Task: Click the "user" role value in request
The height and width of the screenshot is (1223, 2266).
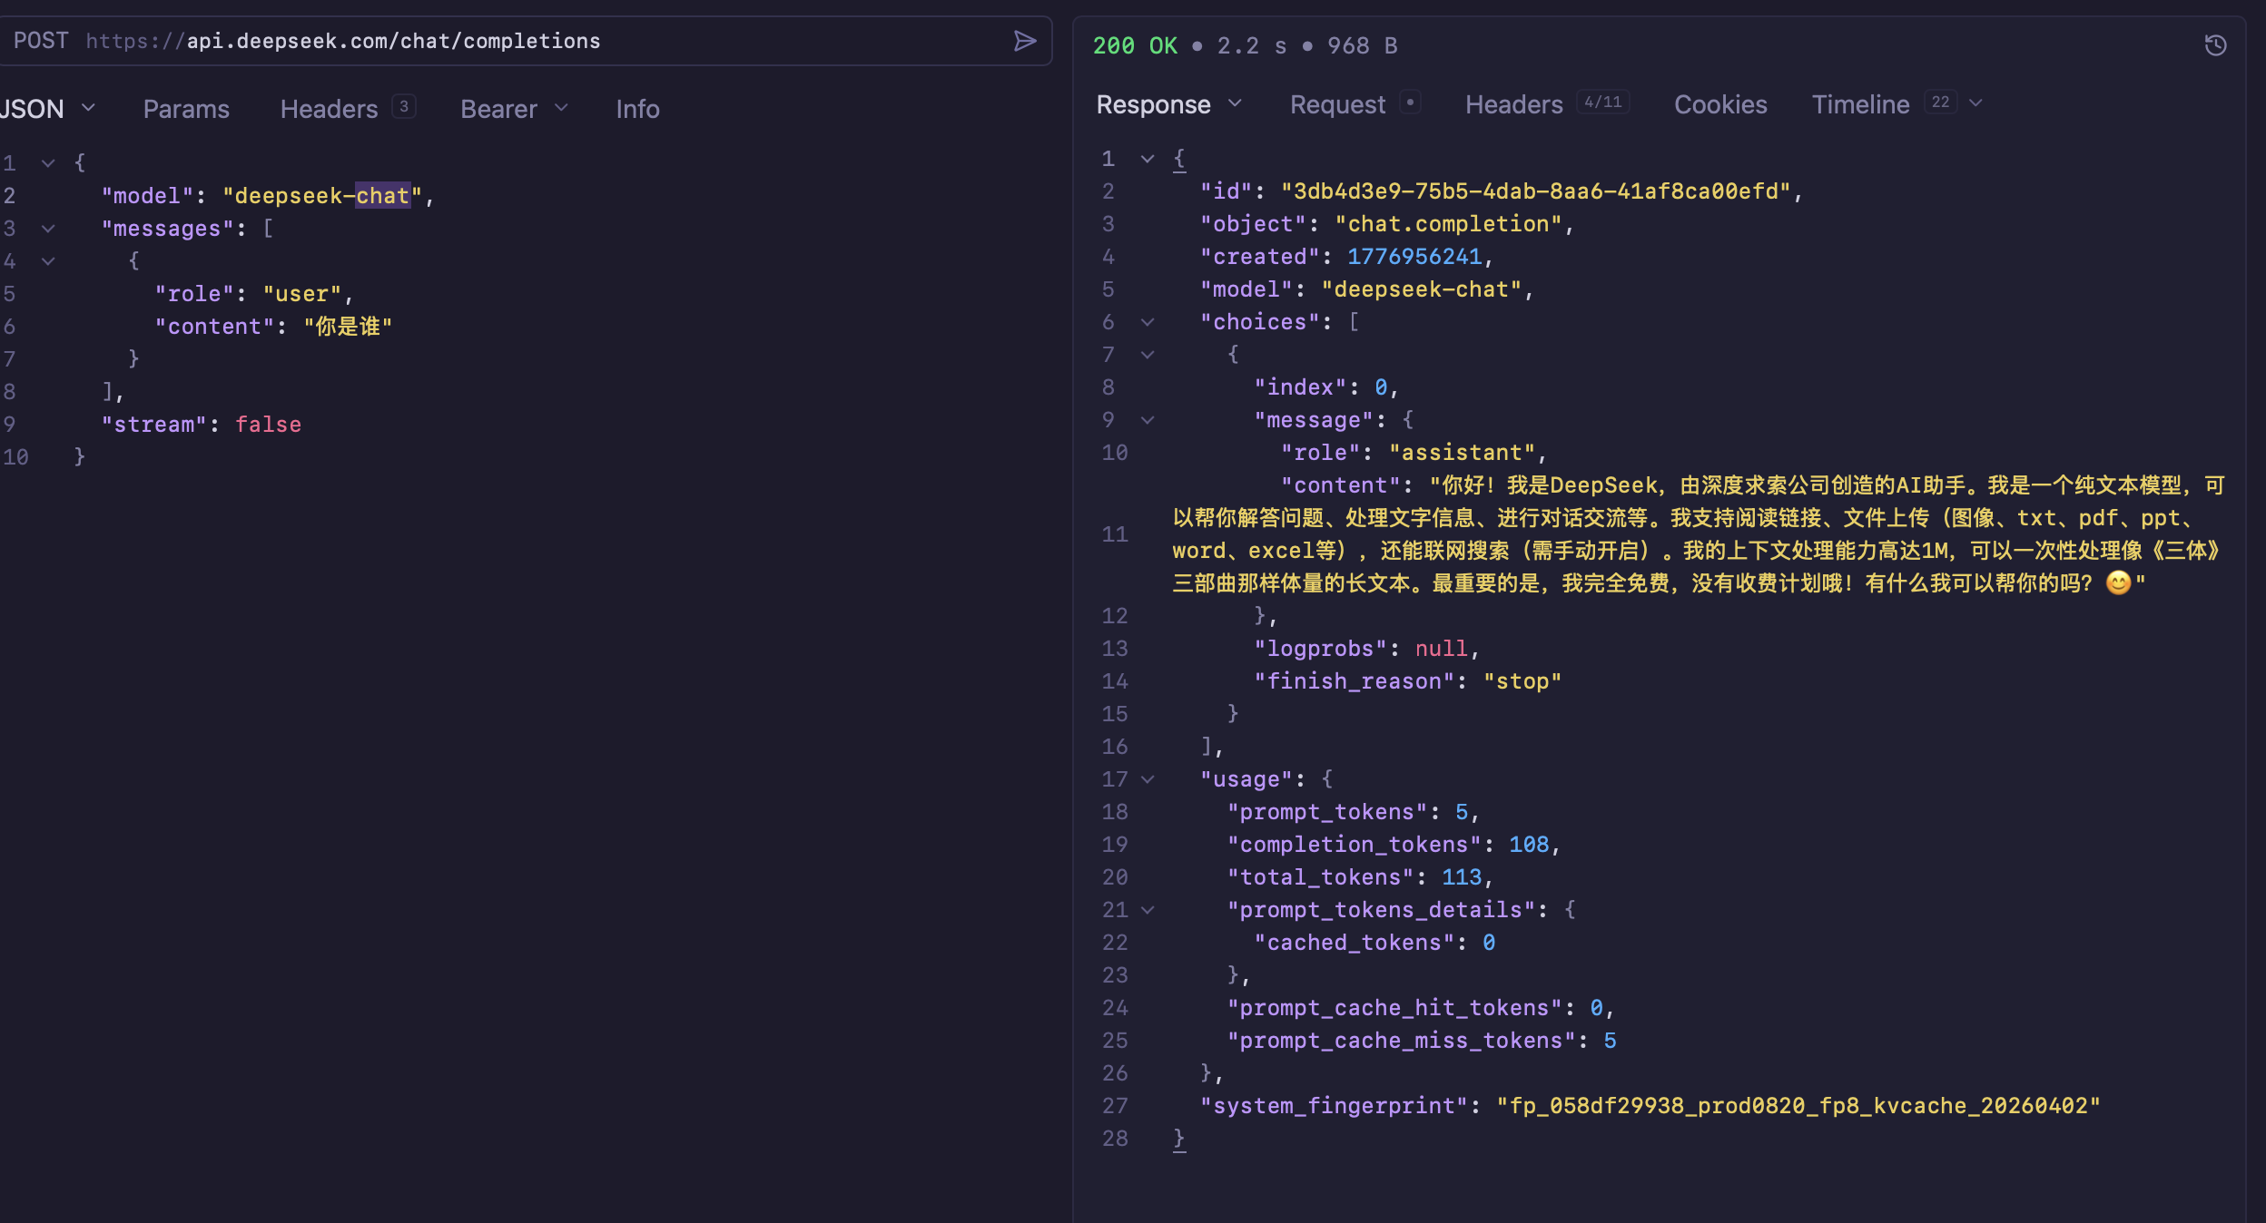Action: (x=302, y=294)
